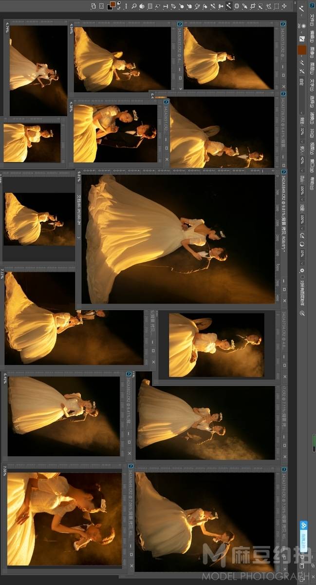Select the Hand tool
The width and height of the screenshot is (316, 585).
[x=142, y=6]
